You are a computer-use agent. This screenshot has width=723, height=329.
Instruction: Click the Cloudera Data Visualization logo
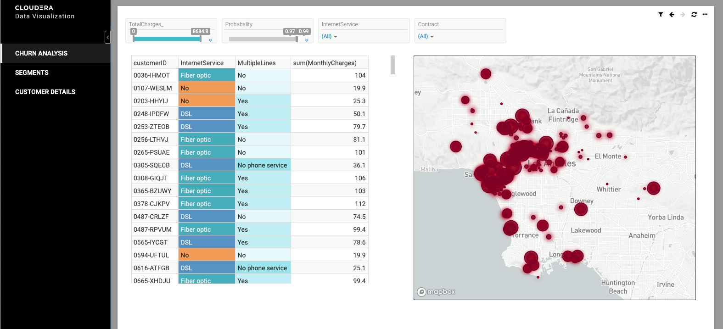[x=45, y=12]
